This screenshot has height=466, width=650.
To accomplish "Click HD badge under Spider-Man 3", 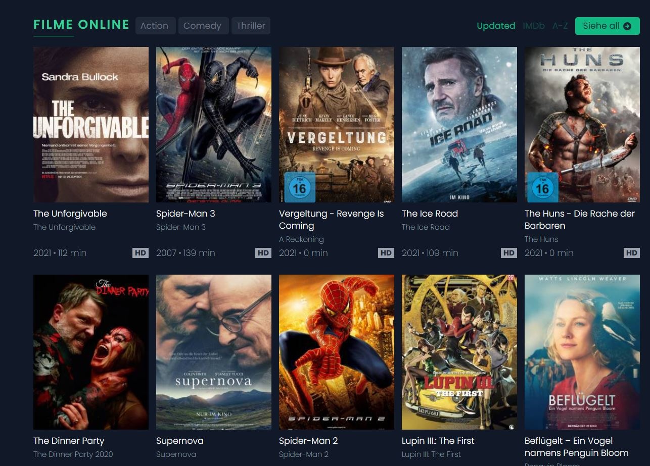I will point(263,253).
